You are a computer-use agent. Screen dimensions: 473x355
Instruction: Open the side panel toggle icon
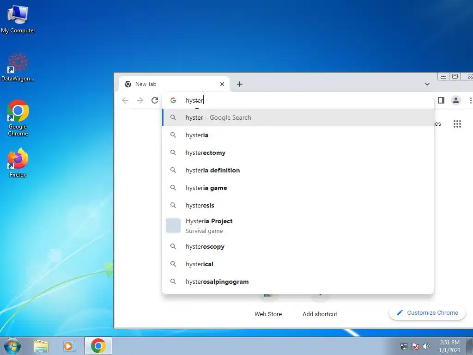pyautogui.click(x=441, y=100)
